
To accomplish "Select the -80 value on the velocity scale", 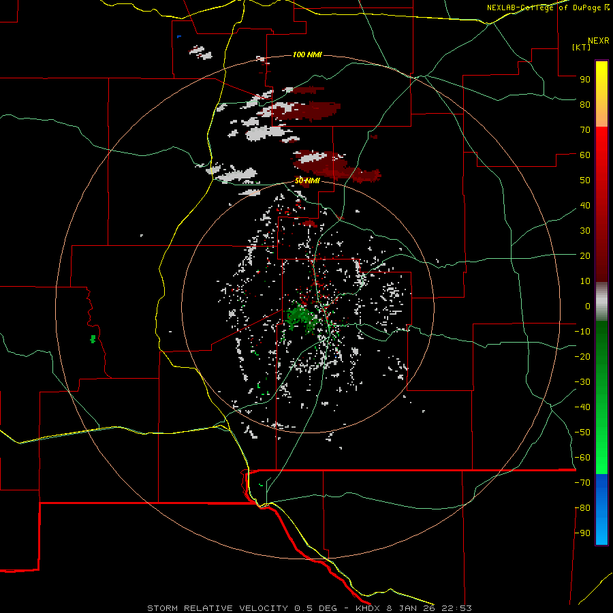I will click(x=582, y=508).
